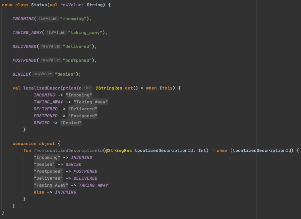Click the 'localizedDescriptionId' property name after val
Viewport: 301px width, 219px height.
[52, 88]
